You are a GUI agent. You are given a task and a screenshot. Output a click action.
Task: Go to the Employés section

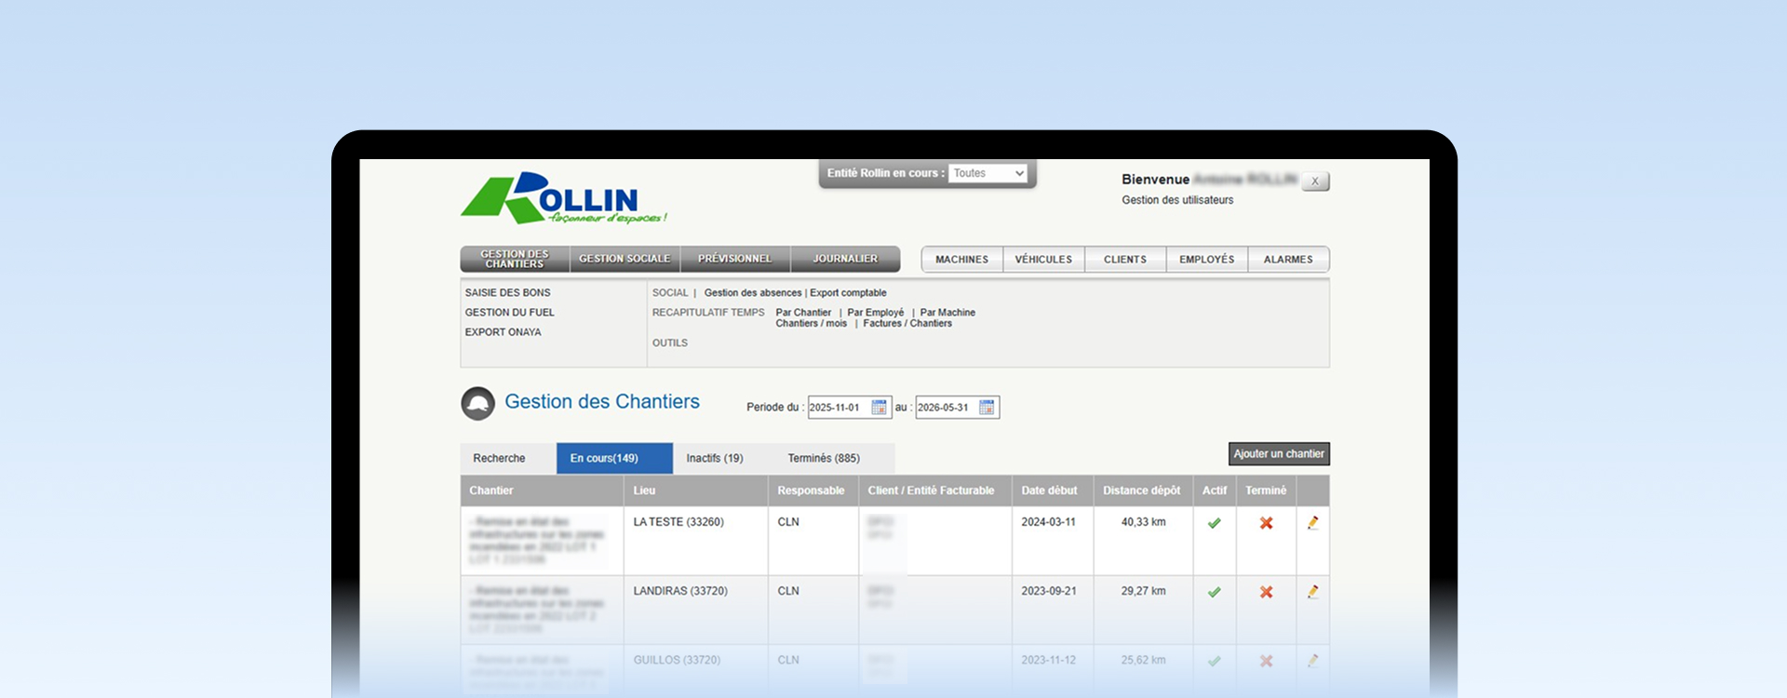click(1207, 260)
